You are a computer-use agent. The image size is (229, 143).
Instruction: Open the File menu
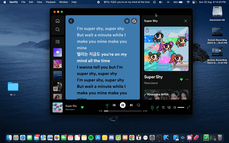coord(23,2)
